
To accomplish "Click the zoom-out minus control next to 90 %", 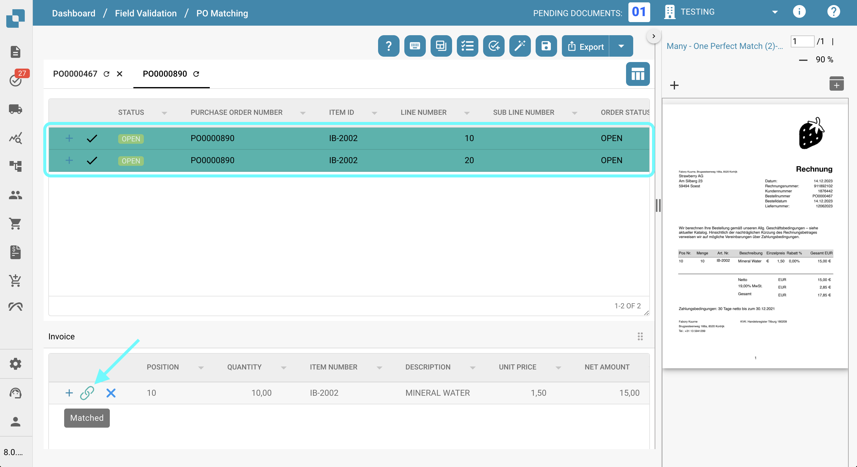I will click(x=803, y=60).
